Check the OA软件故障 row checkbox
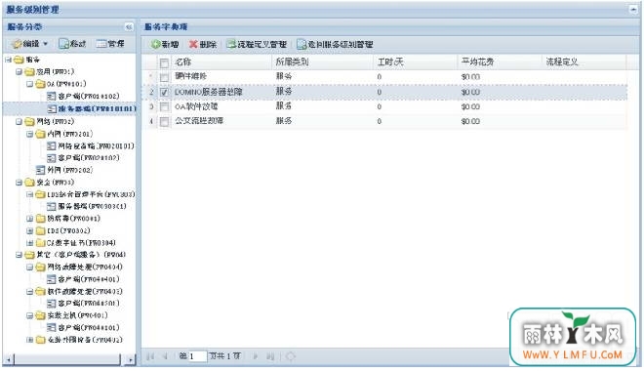644x371 pixels. click(164, 106)
